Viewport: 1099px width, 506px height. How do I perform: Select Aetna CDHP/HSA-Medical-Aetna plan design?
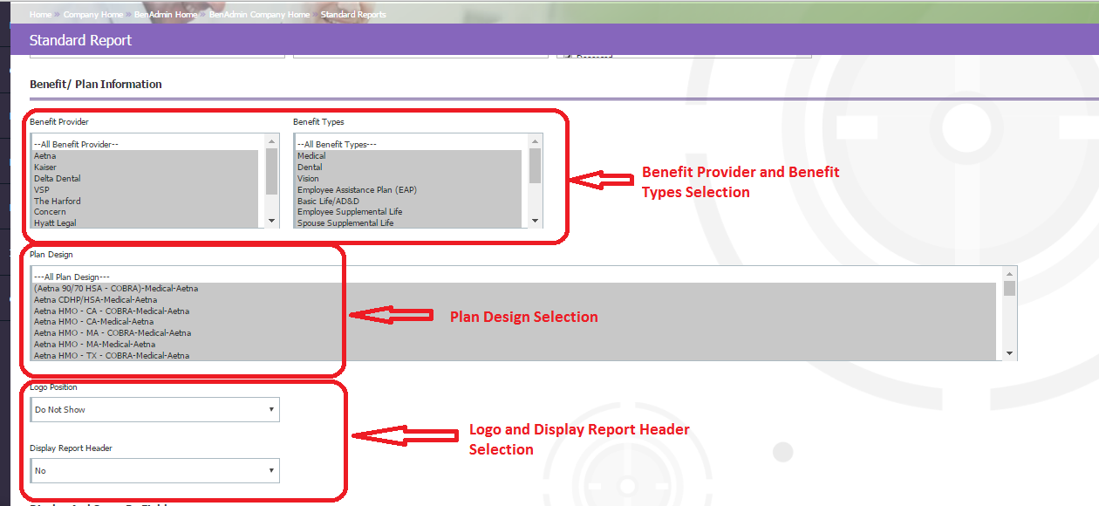[x=96, y=300]
